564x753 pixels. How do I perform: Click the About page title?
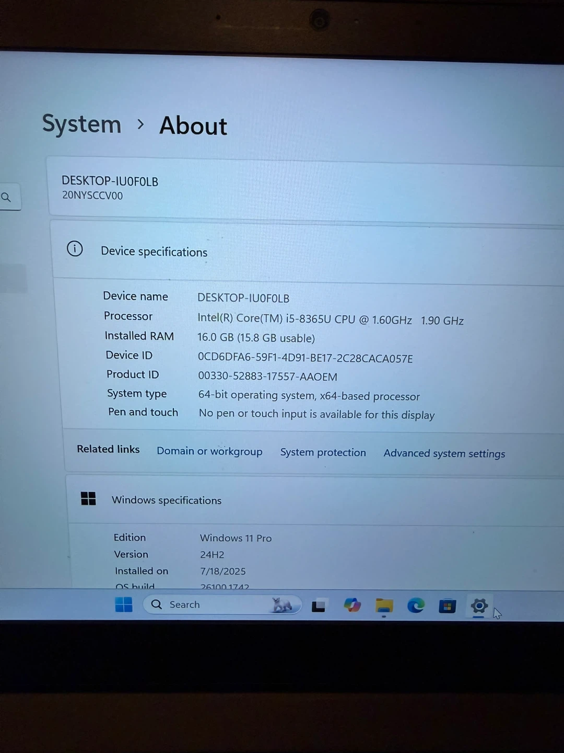[193, 125]
